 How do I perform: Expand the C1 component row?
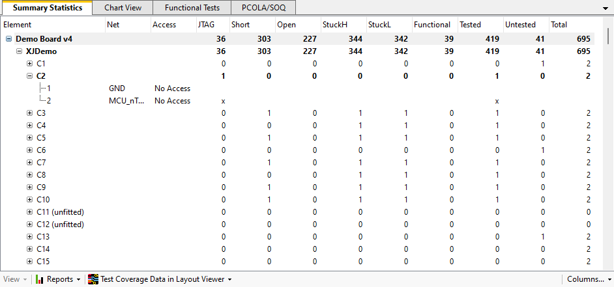click(x=29, y=64)
